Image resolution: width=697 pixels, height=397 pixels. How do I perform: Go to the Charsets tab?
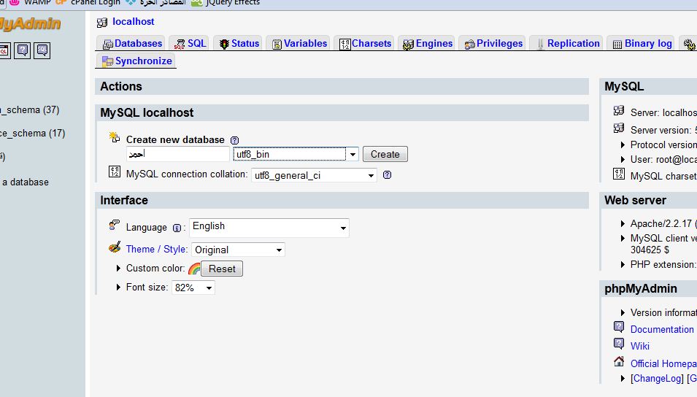tap(364, 43)
